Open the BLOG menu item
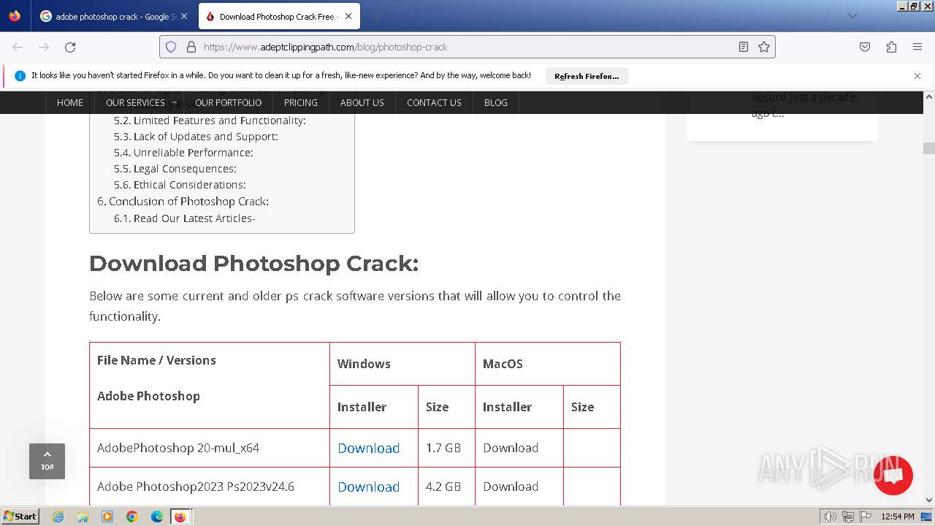 pos(496,102)
